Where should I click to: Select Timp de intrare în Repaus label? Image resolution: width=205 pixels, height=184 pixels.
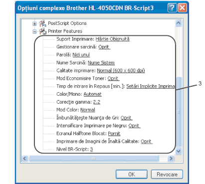point(91,86)
